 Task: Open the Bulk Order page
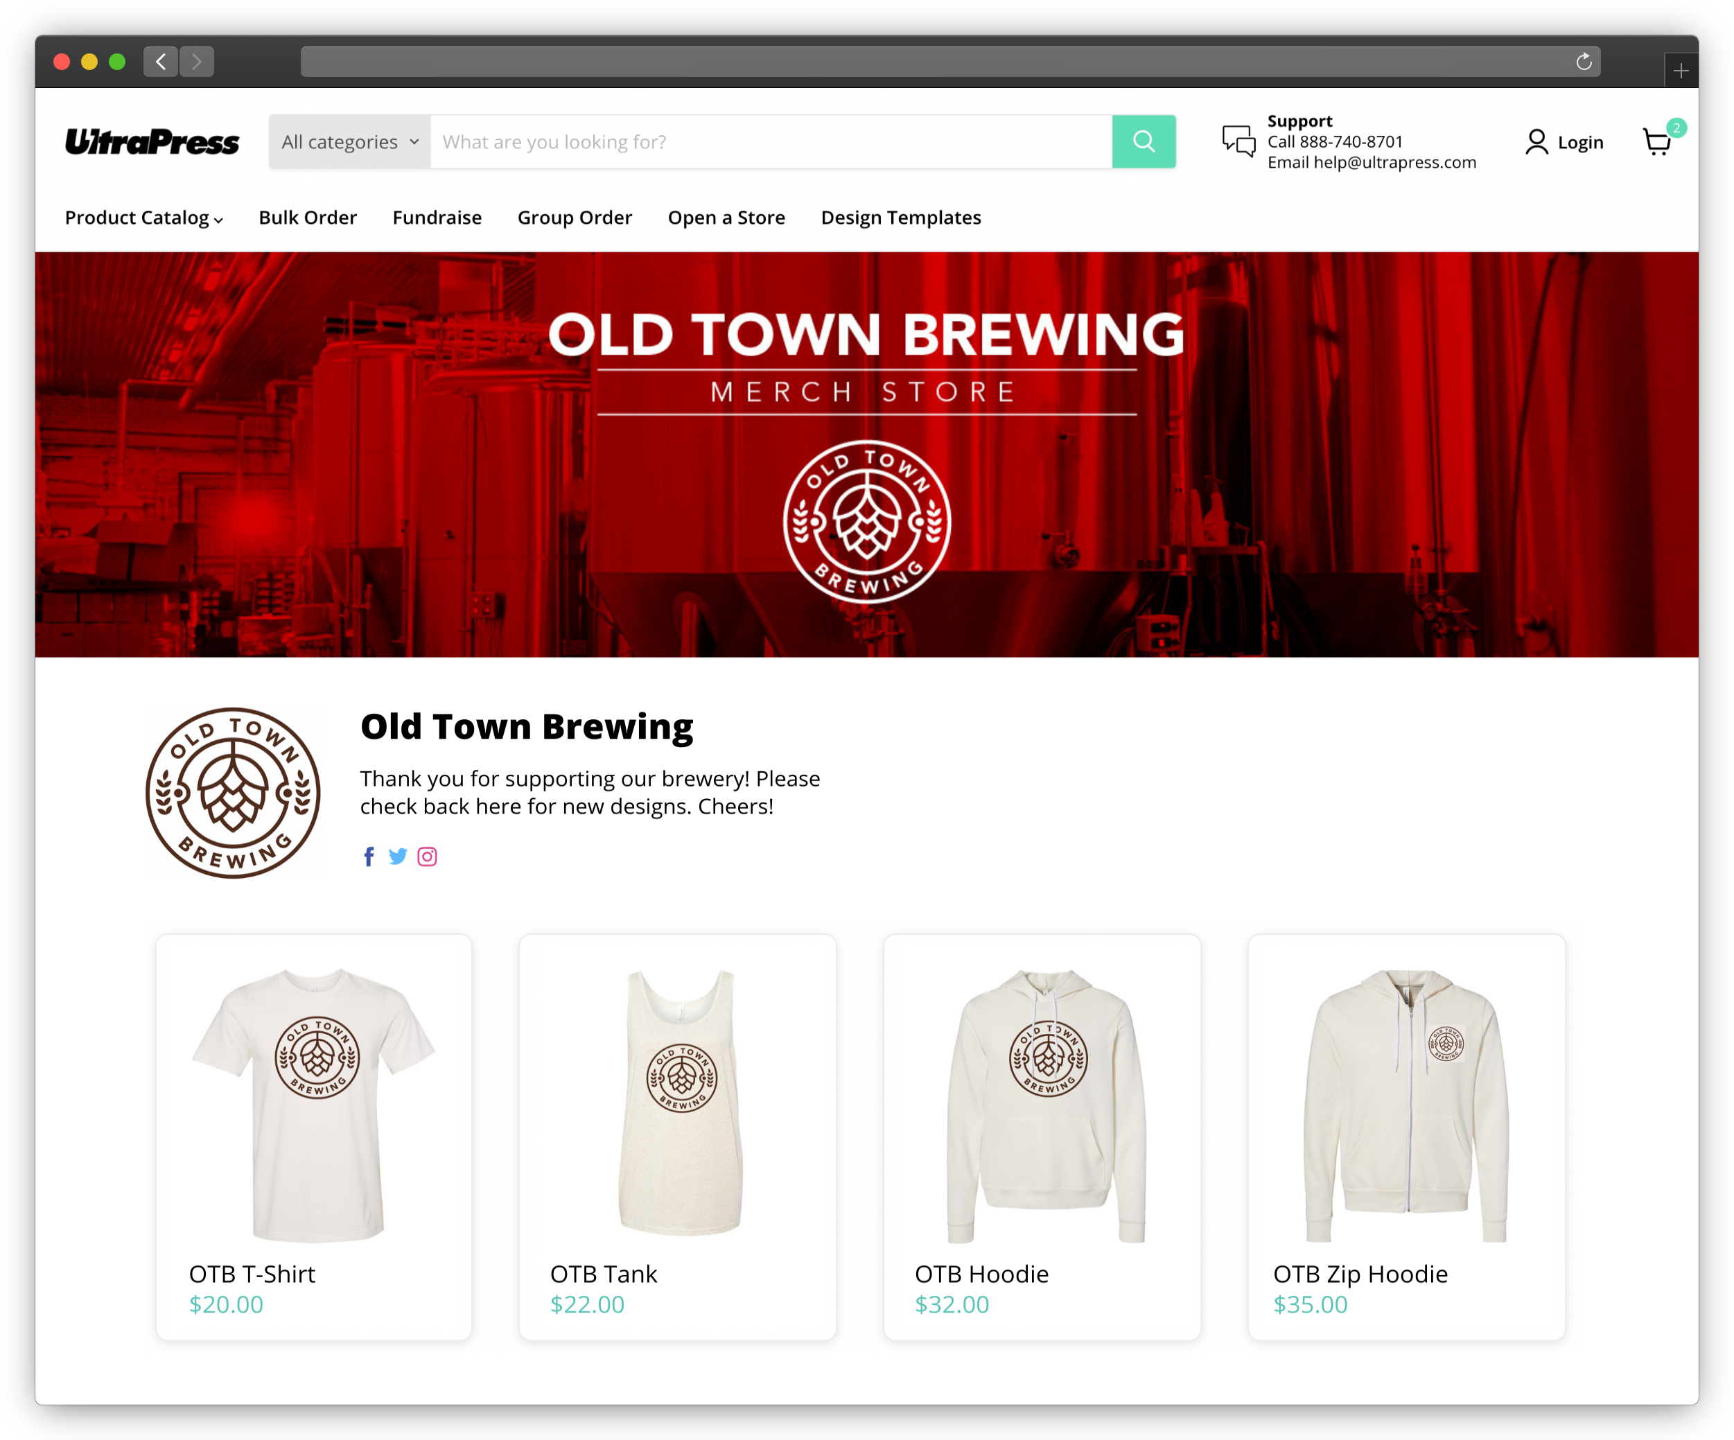(x=308, y=218)
